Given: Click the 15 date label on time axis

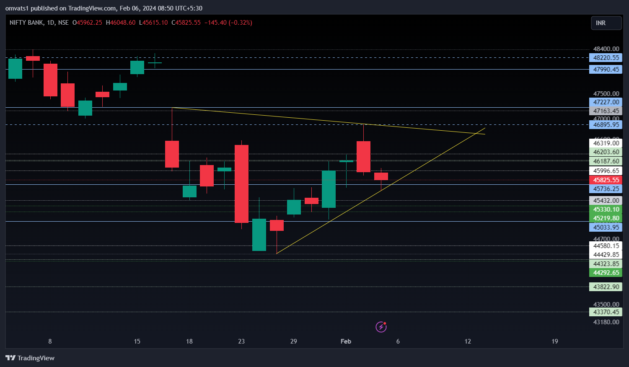Looking at the screenshot, I should click(137, 341).
